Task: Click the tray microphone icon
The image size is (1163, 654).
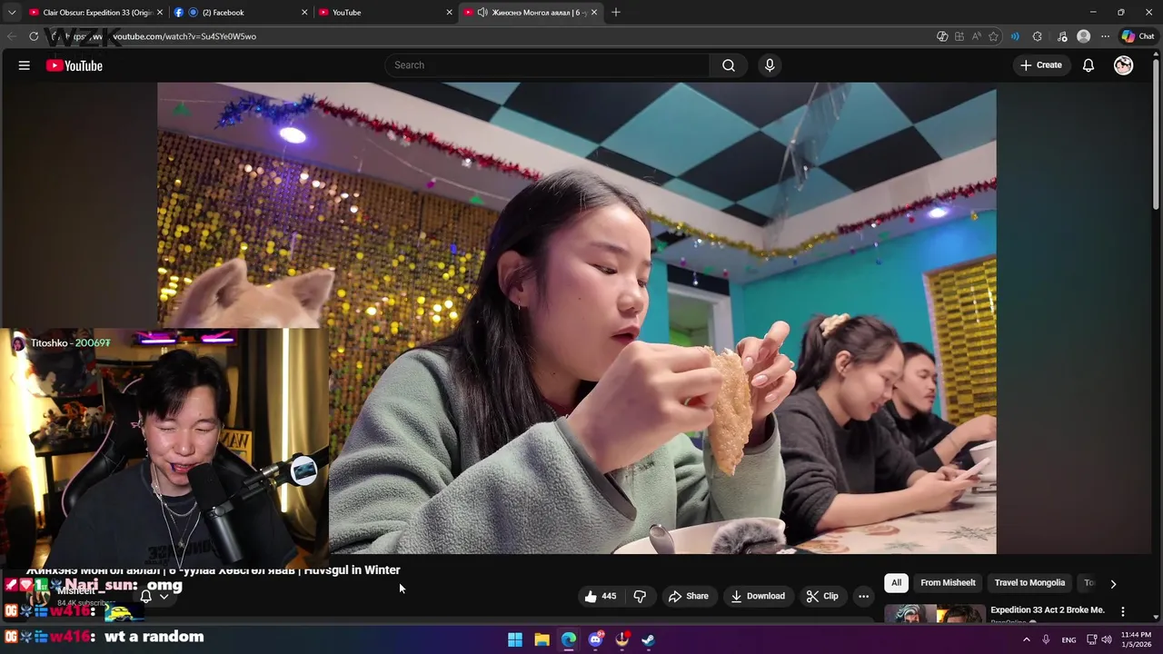Action: (x=1046, y=639)
